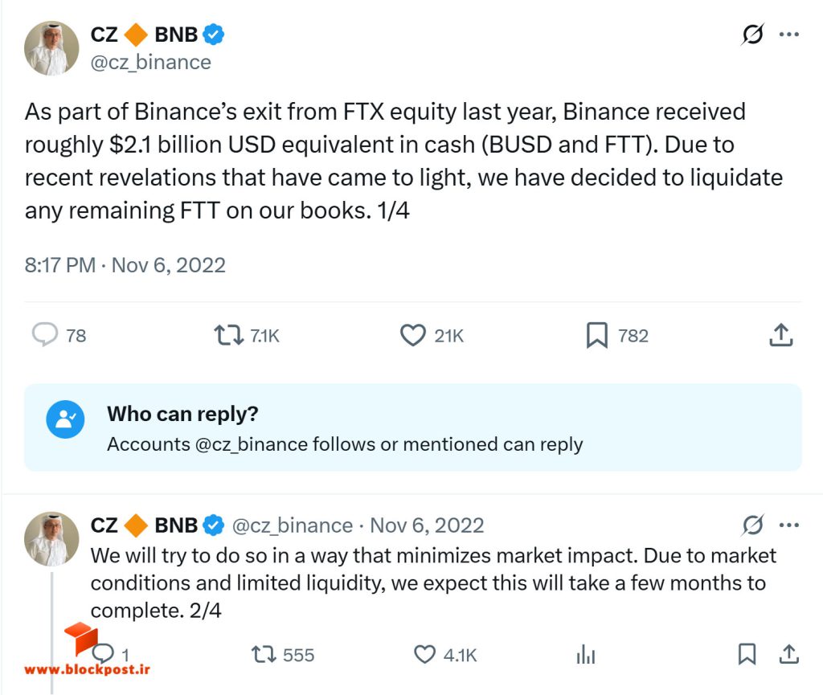Open the 8:17 PM · Nov 6, 2022 timestamp
Screen dimensions: 823x695
tap(125, 265)
